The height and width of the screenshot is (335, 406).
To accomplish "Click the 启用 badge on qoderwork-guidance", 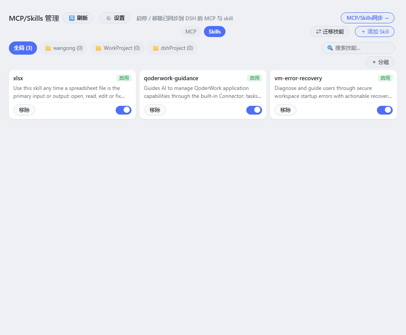I will coord(255,78).
